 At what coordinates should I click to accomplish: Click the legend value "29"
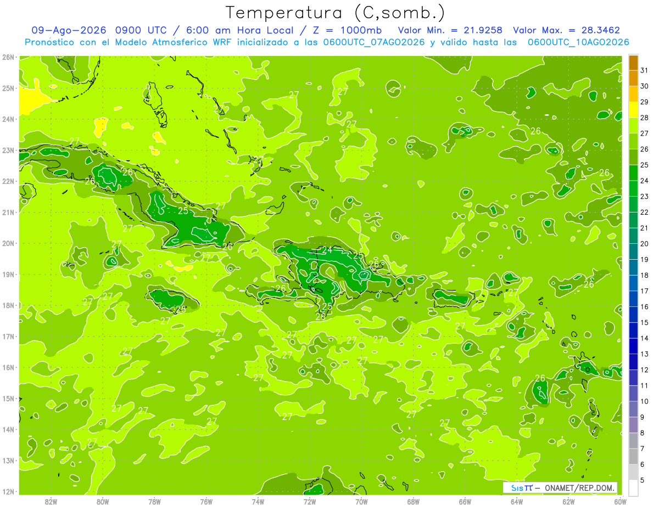(644, 102)
